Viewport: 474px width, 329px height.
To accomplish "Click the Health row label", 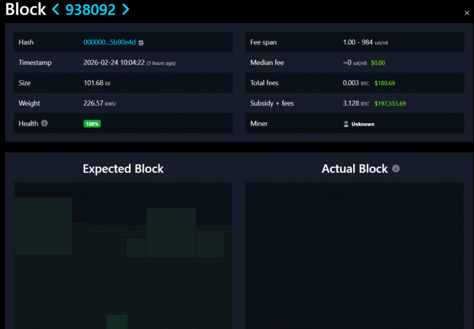I will point(28,123).
